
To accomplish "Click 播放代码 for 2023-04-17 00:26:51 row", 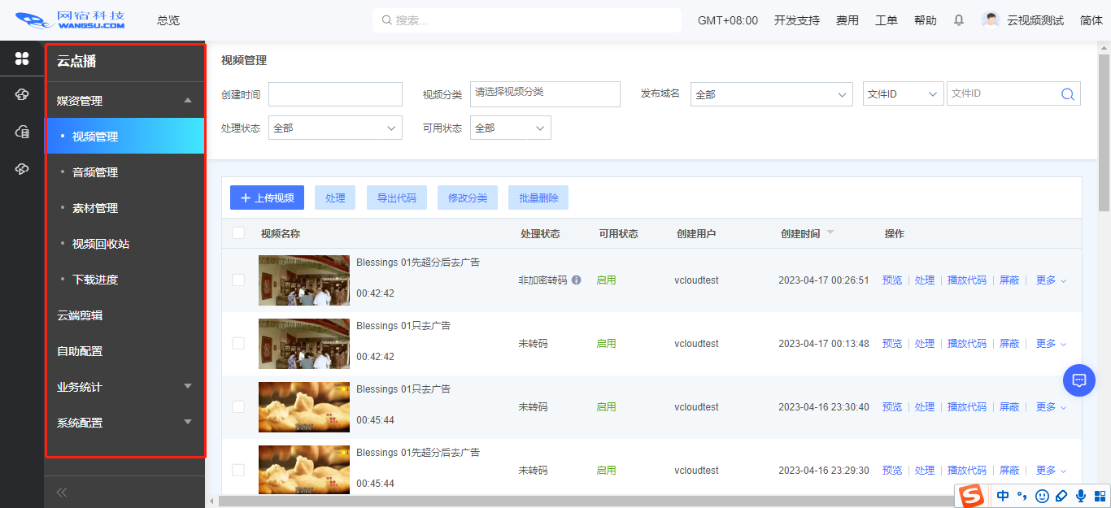I will (x=967, y=280).
